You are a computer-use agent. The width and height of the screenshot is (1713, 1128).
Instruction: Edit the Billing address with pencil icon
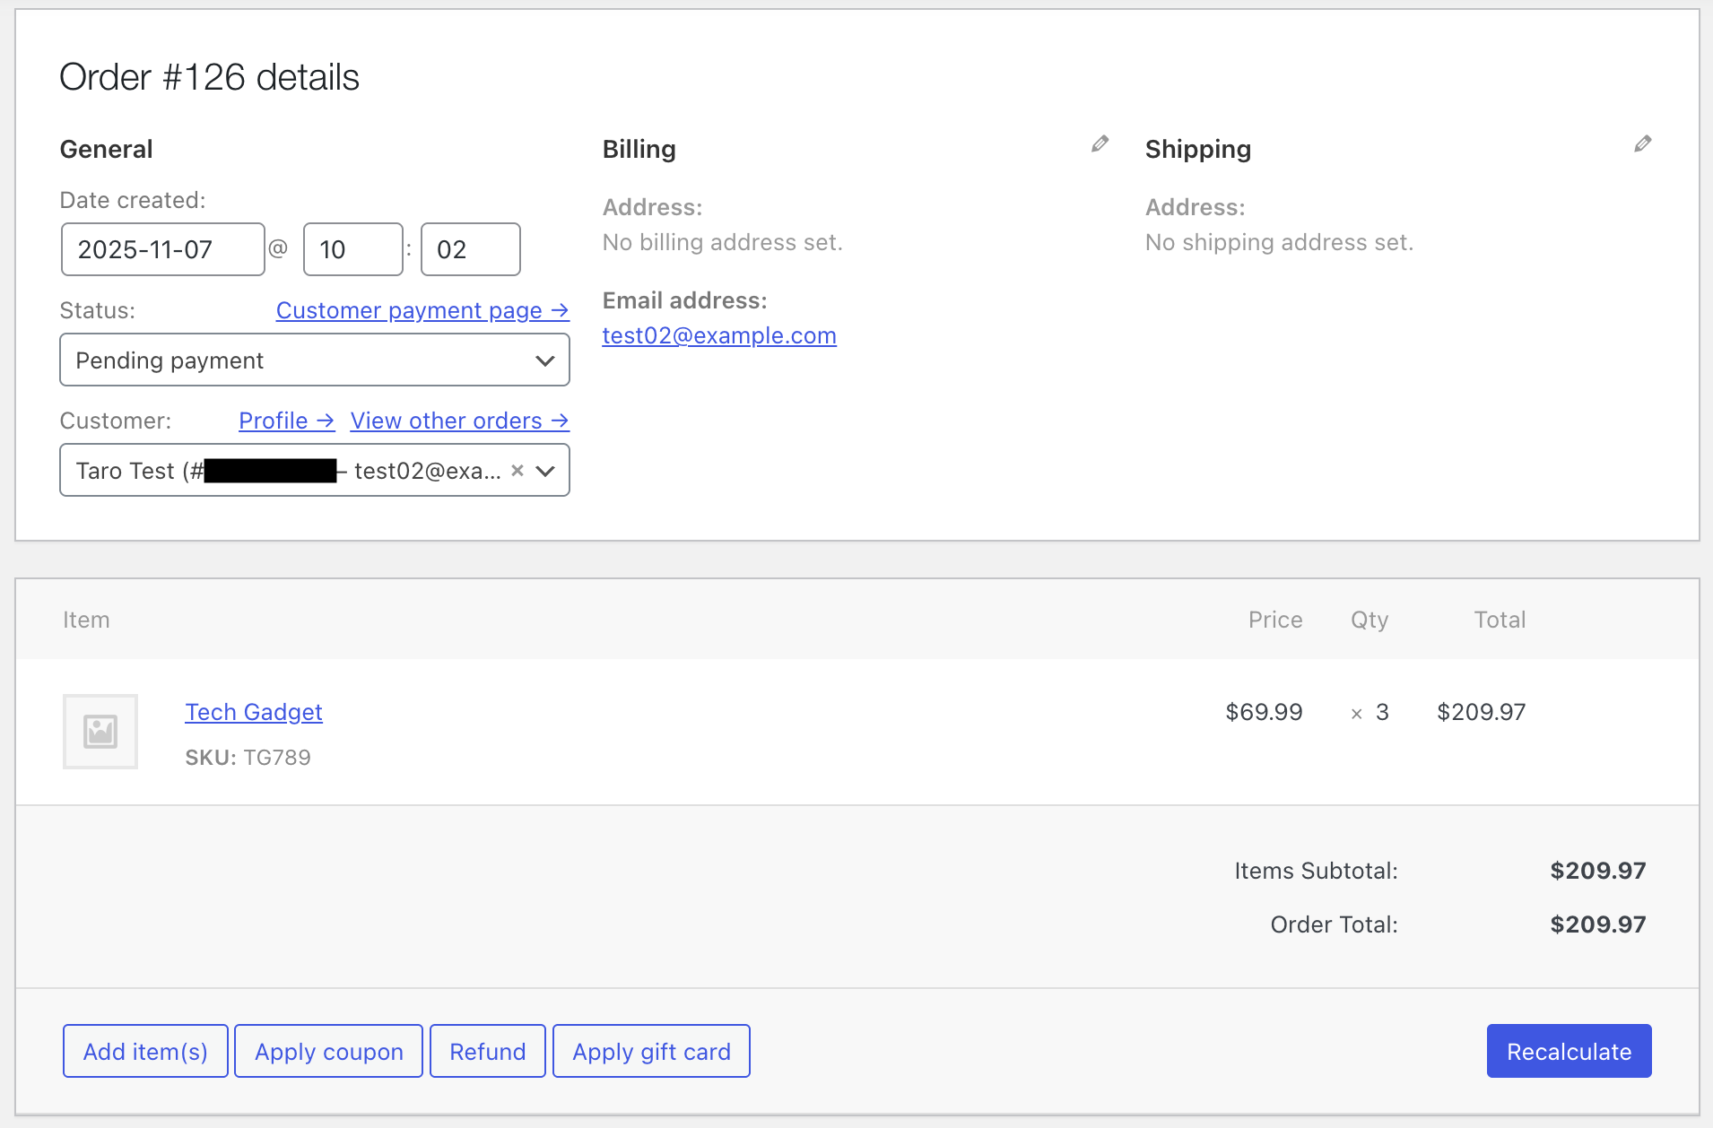[1100, 144]
